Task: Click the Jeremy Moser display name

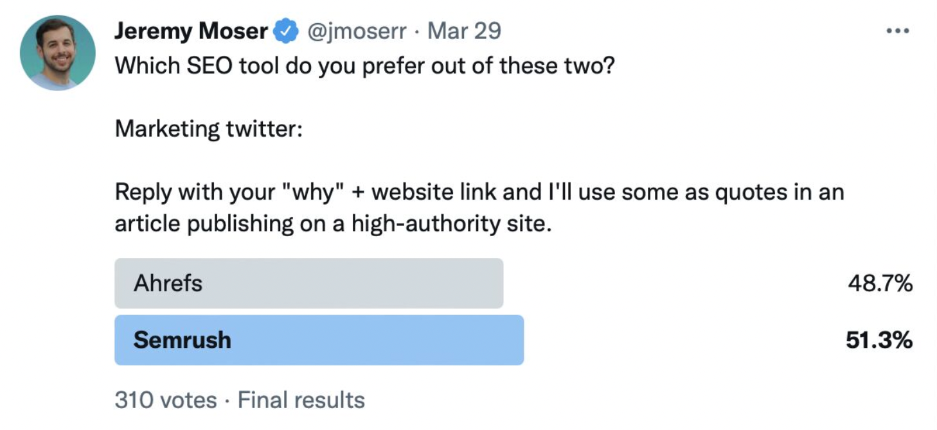Action: (x=192, y=31)
